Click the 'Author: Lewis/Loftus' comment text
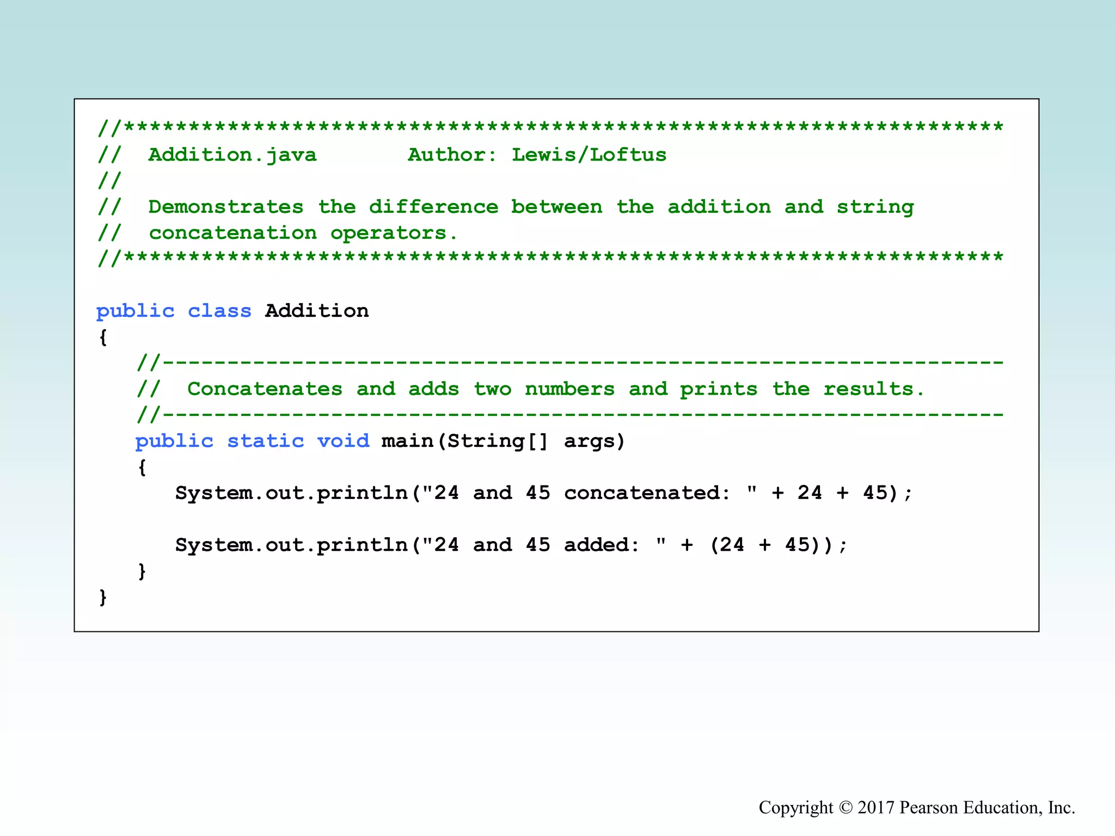The image size is (1115, 836). 537,155
